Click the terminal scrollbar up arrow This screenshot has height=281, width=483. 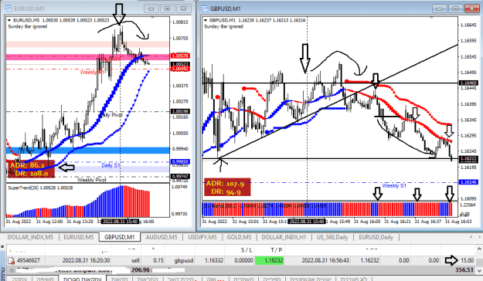[479, 249]
